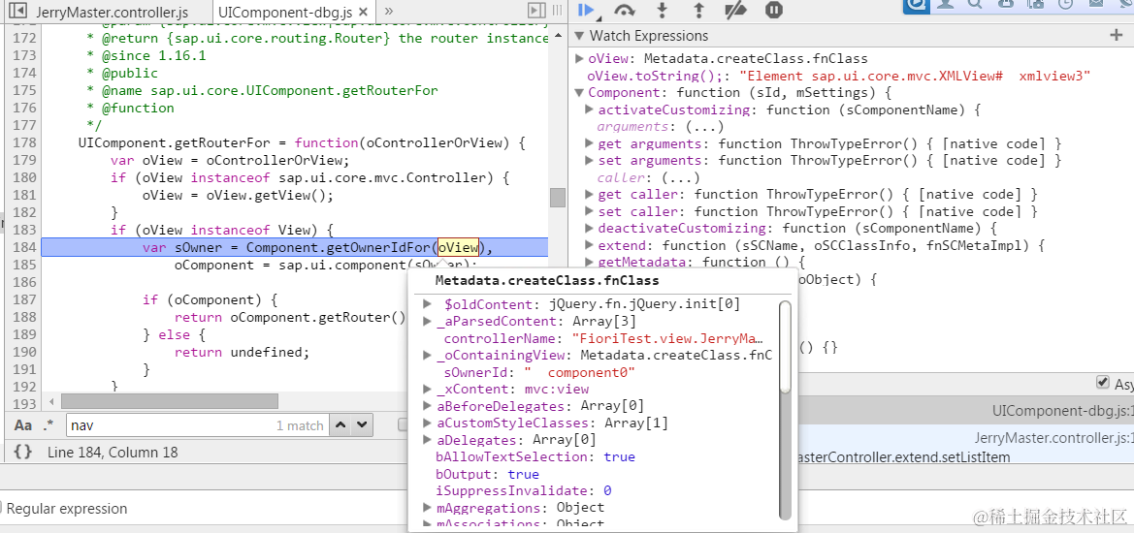
Task: Expand $oldContent in the tooltip popup
Action: [x=428, y=304]
